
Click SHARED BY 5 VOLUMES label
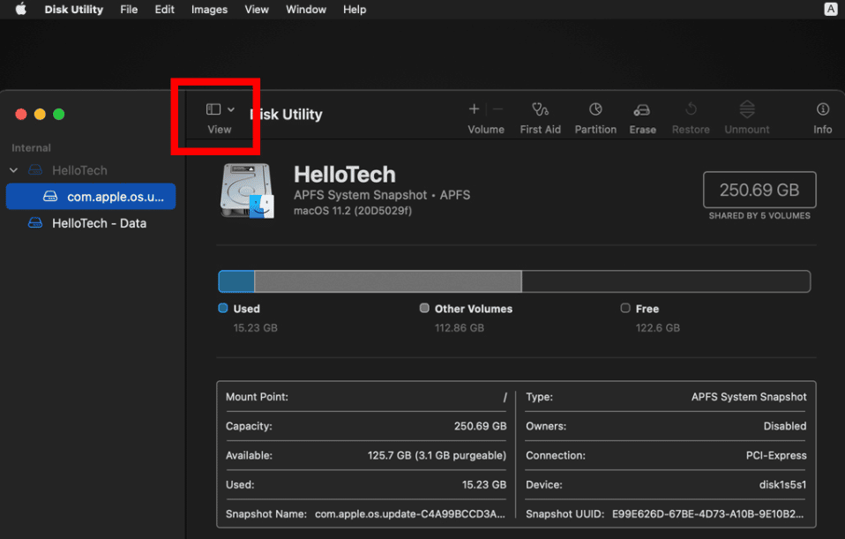(x=759, y=215)
